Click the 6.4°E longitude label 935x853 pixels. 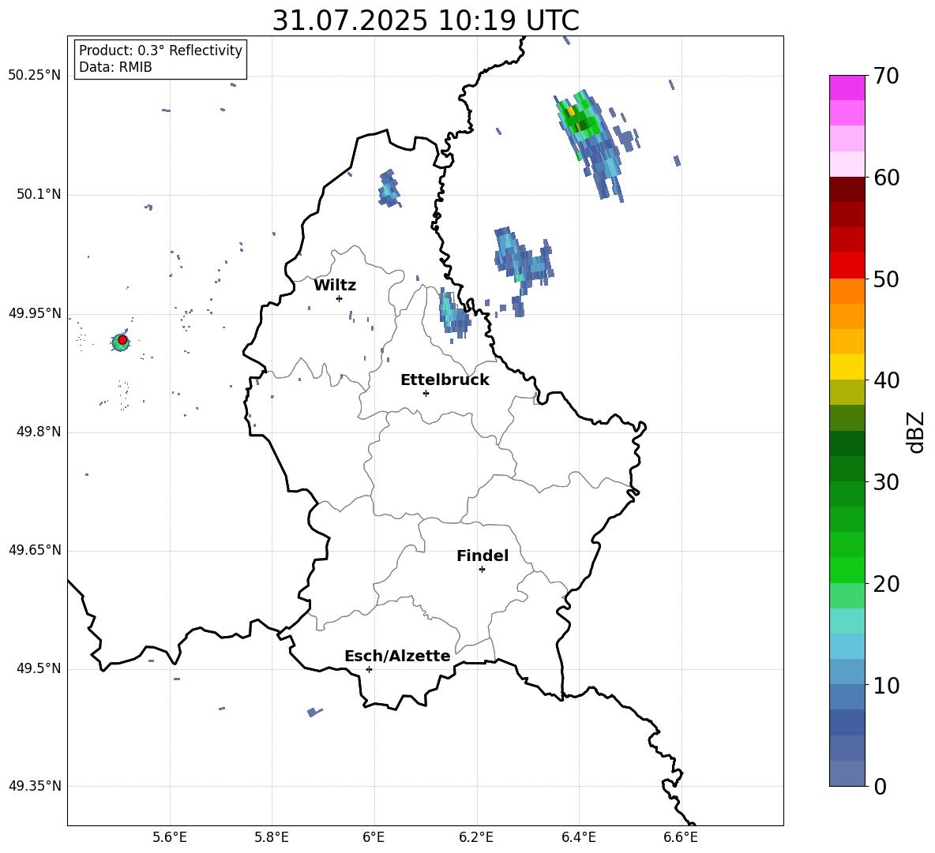(x=578, y=837)
